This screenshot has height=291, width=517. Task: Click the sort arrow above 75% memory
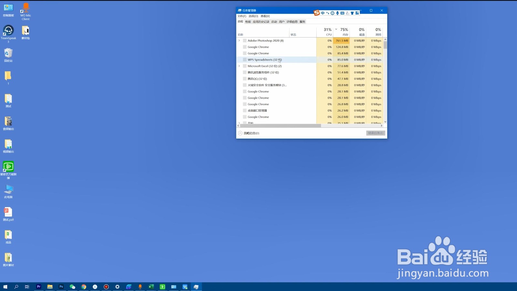point(336,29)
